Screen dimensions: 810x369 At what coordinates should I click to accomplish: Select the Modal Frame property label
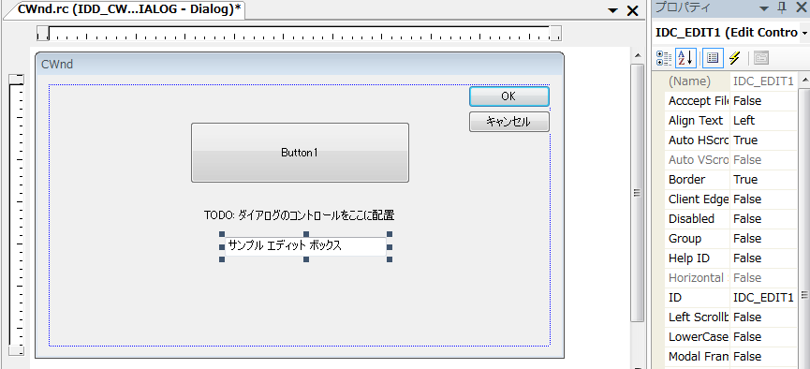(698, 356)
